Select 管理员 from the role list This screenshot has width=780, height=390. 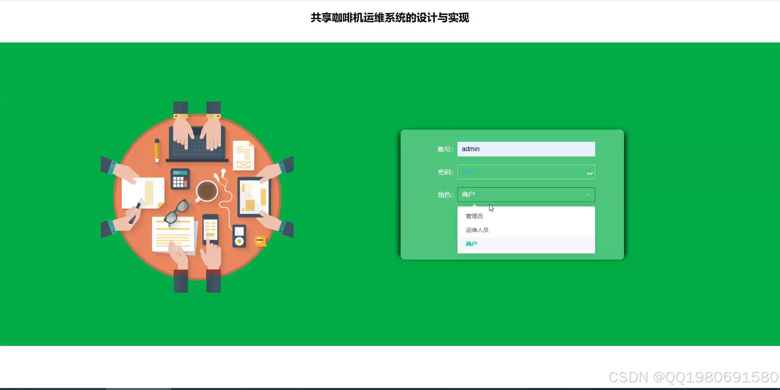tap(474, 216)
